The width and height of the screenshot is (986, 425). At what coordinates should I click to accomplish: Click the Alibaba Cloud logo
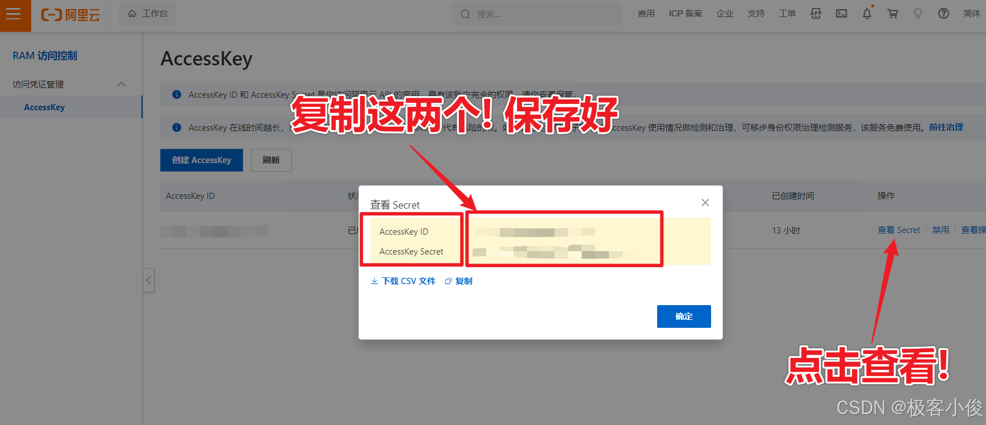tap(70, 15)
